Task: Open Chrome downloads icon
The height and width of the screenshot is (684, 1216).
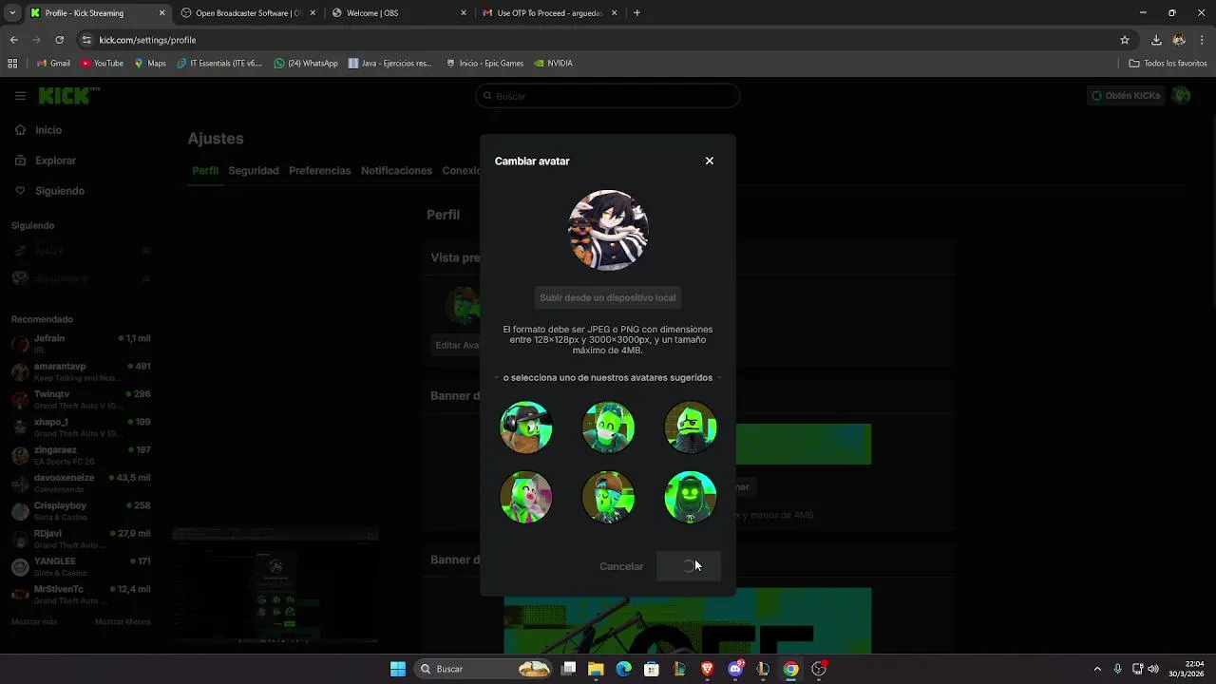Action: pyautogui.click(x=1156, y=40)
